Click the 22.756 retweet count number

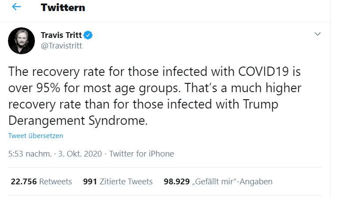point(23,182)
